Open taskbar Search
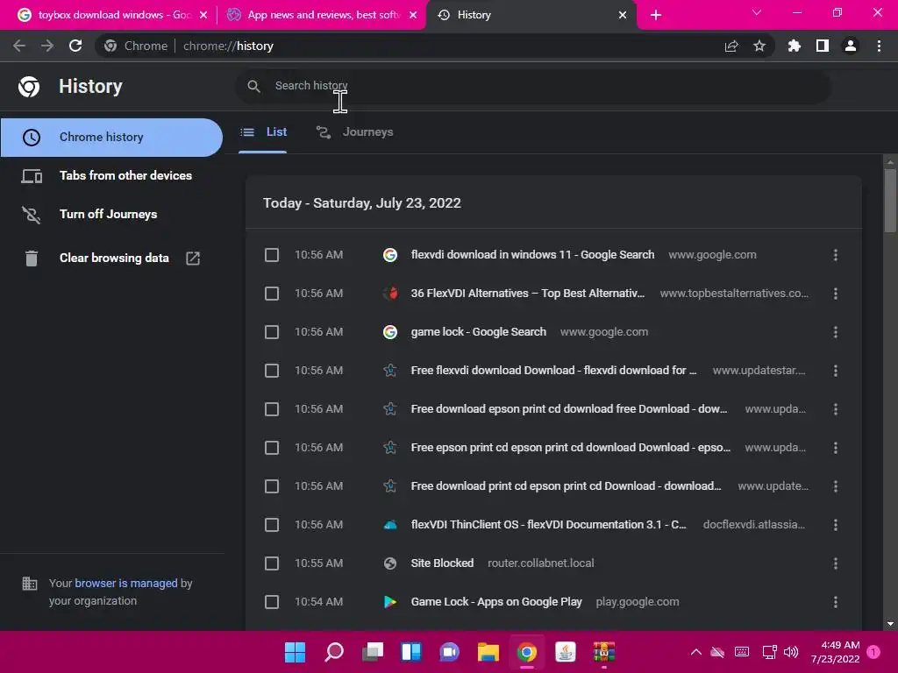Viewport: 898px width, 673px height. pos(334,652)
